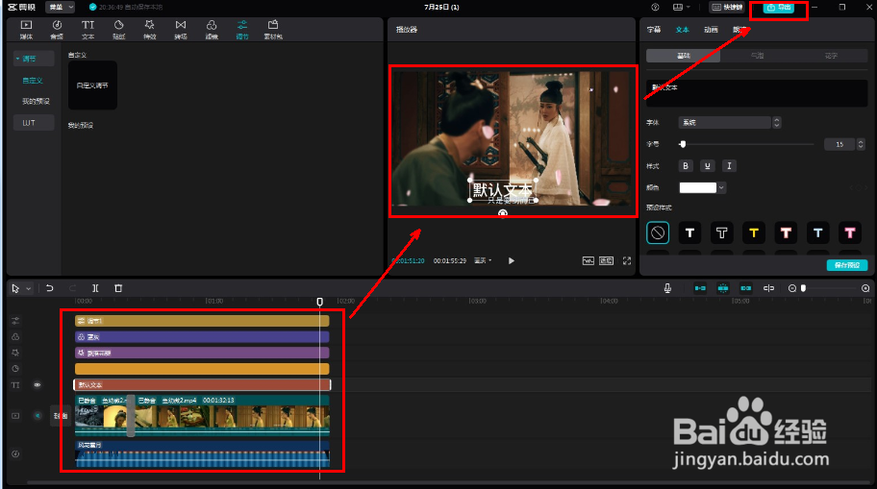Select the Fancy text (花字) sub-tab
Screen dimensions: 877x489
pyautogui.click(x=831, y=56)
